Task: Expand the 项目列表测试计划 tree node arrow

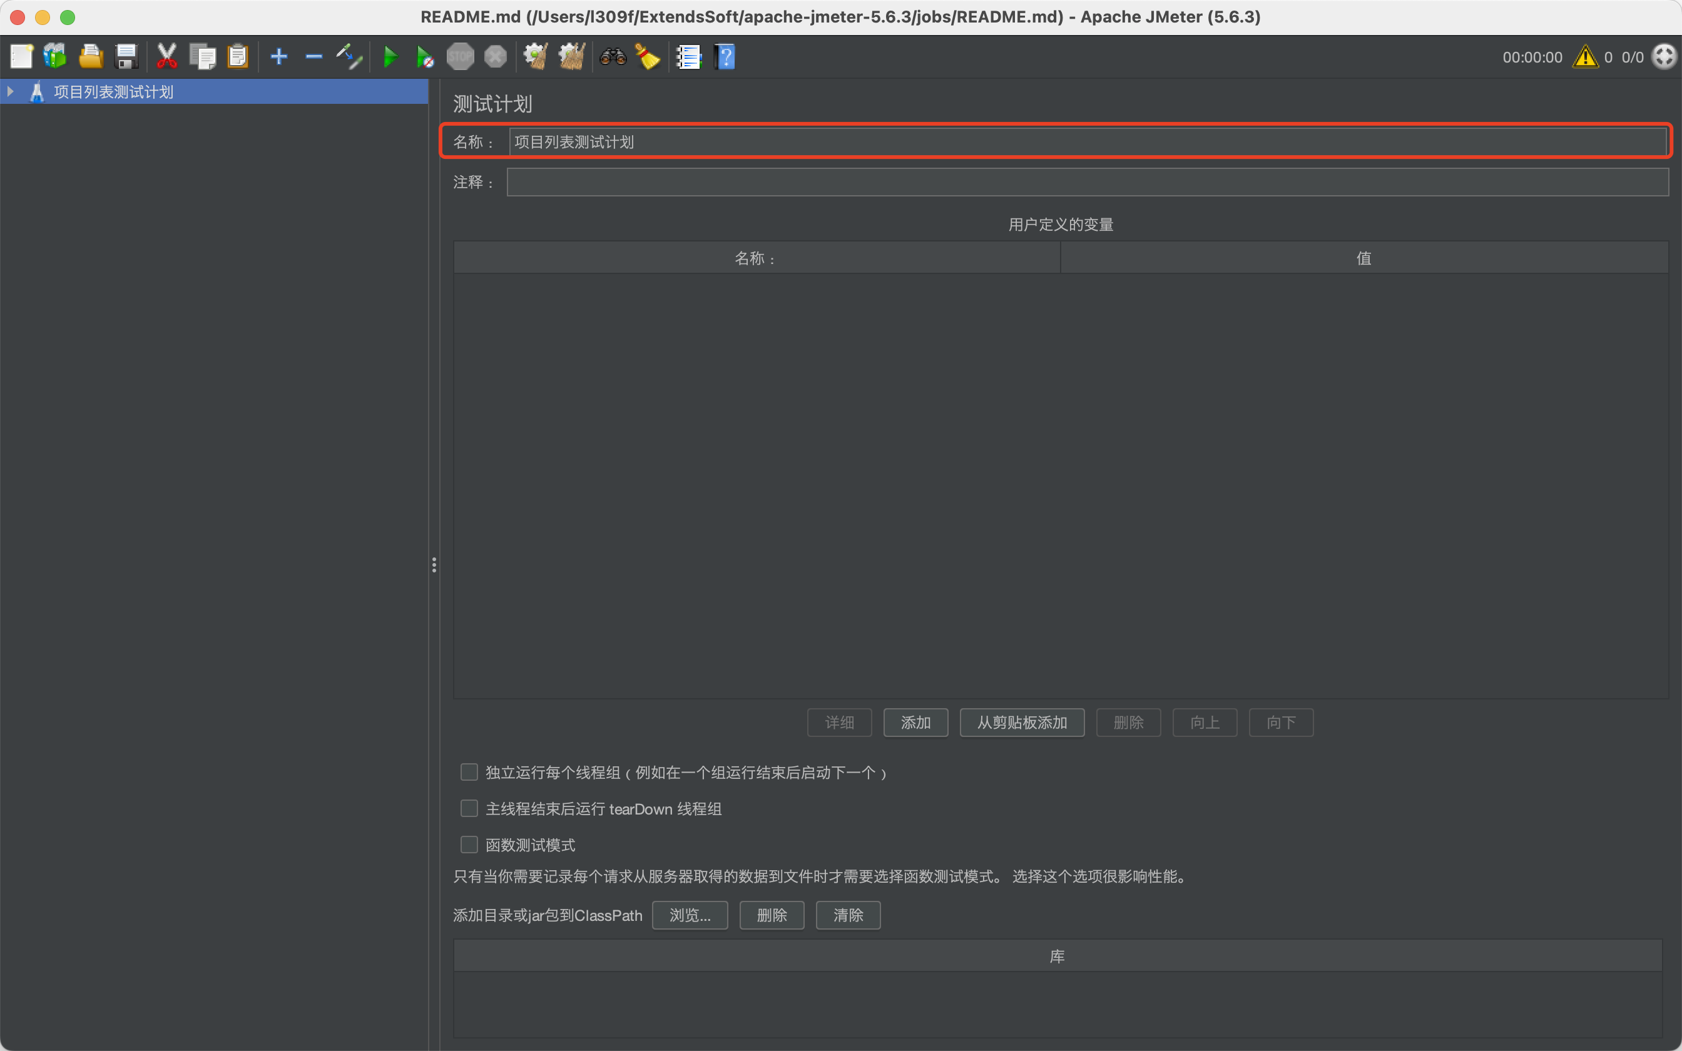Action: [x=11, y=92]
